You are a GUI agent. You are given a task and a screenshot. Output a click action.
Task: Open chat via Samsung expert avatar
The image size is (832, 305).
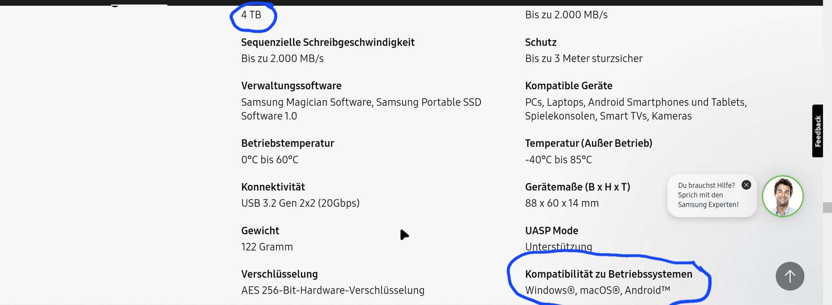[x=783, y=196]
